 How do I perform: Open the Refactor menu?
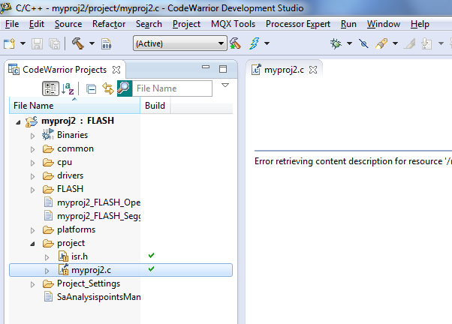[x=109, y=24]
